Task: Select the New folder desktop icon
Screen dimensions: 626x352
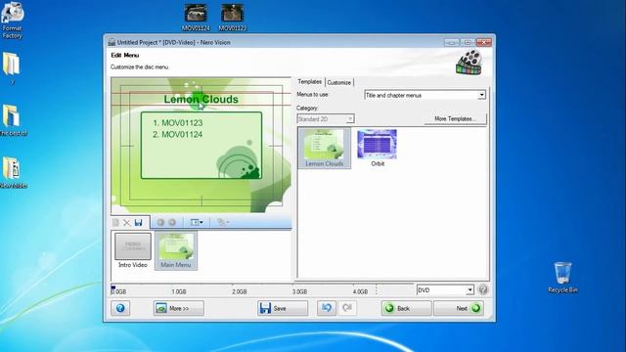Action: coord(13,172)
